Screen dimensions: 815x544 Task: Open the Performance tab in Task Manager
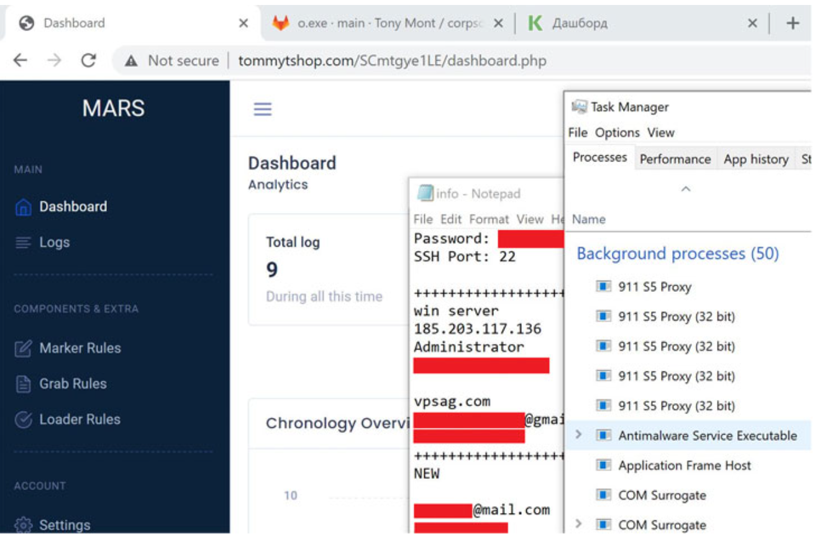point(675,159)
